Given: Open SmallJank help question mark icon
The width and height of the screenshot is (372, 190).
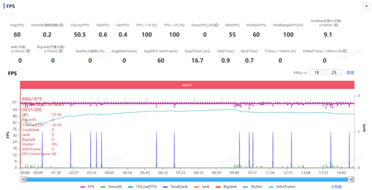Looking at the screenshot, I should pyautogui.click(x=336, y=25).
